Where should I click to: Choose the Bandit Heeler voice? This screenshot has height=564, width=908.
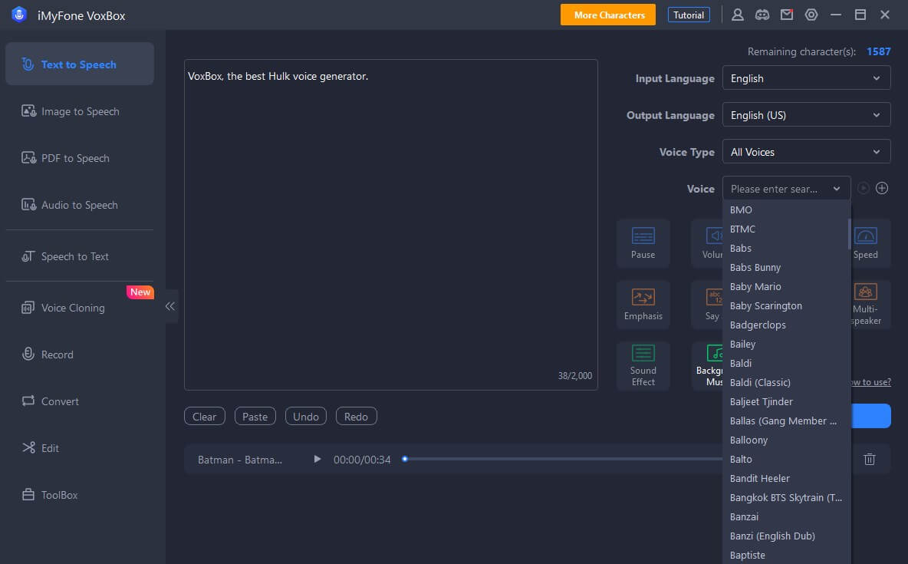[786, 478]
